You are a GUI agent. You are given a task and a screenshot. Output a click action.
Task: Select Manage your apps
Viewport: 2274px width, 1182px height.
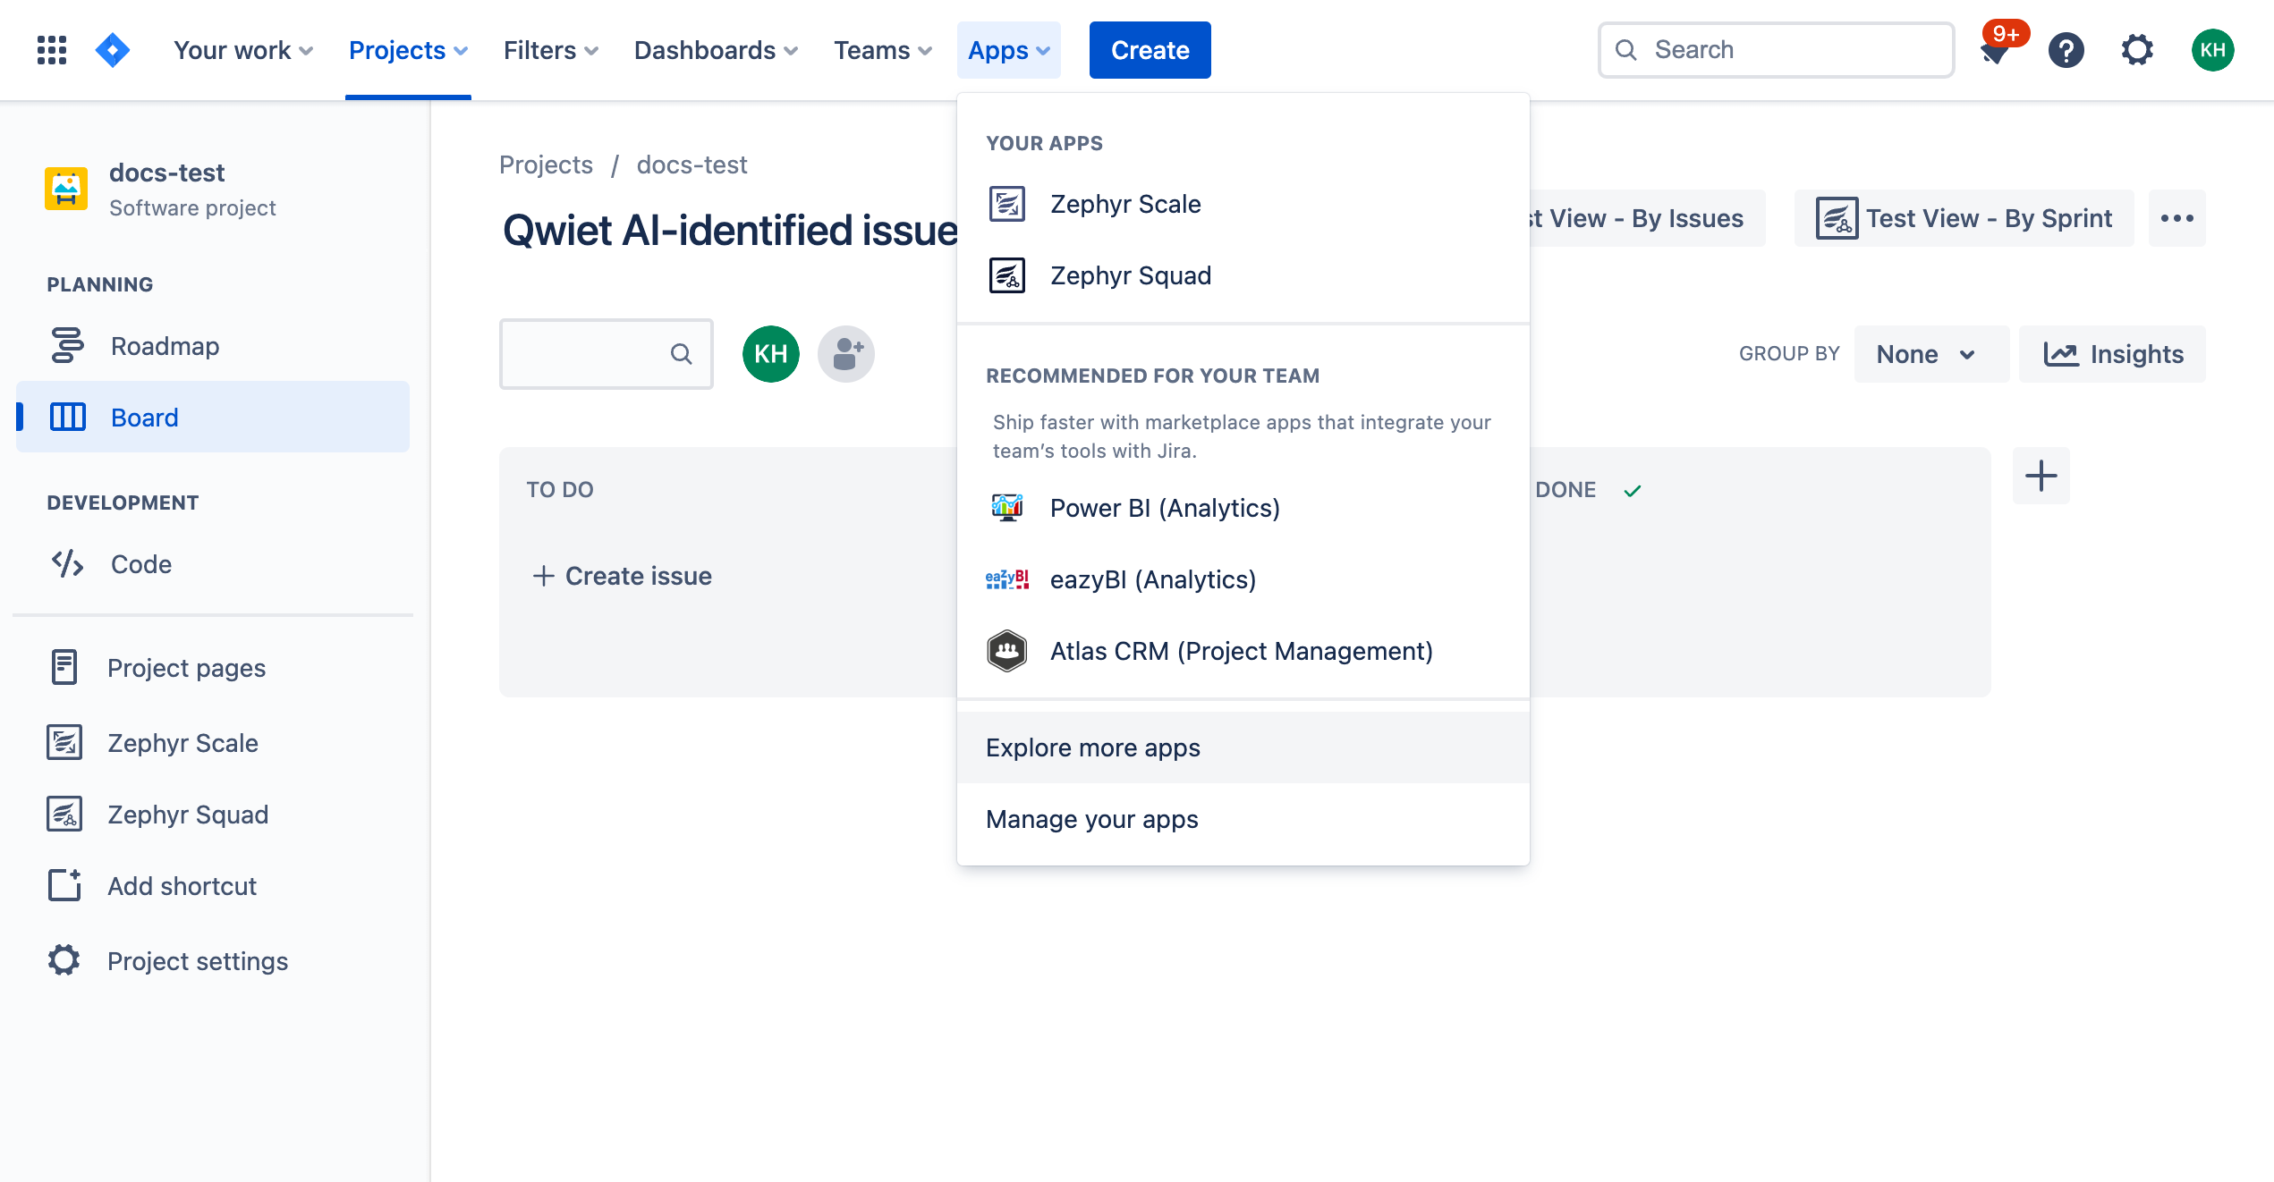point(1243,819)
